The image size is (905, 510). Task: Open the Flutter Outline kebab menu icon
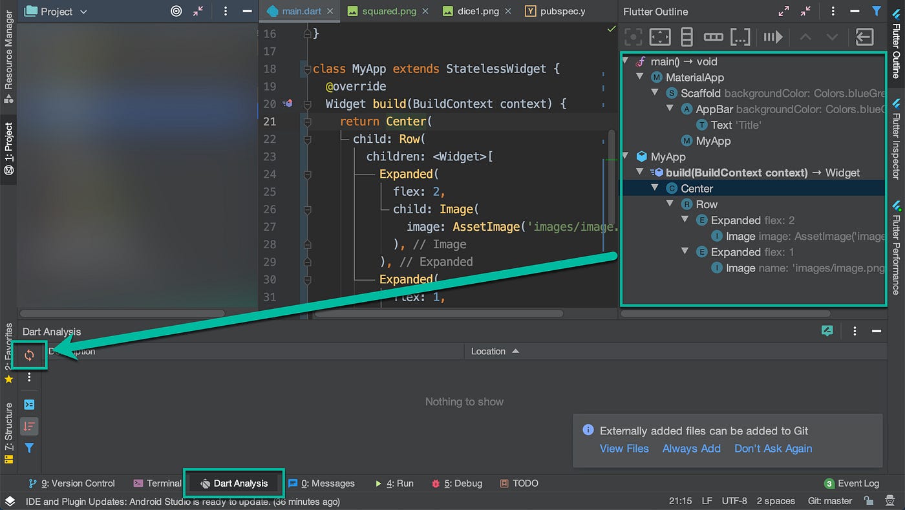point(833,11)
